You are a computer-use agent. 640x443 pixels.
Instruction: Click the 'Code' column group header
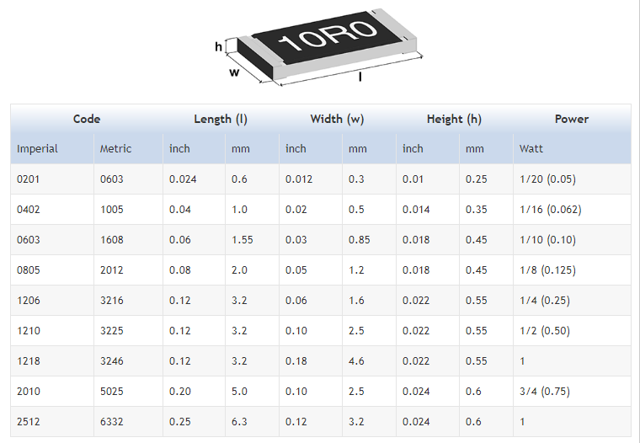tap(87, 120)
